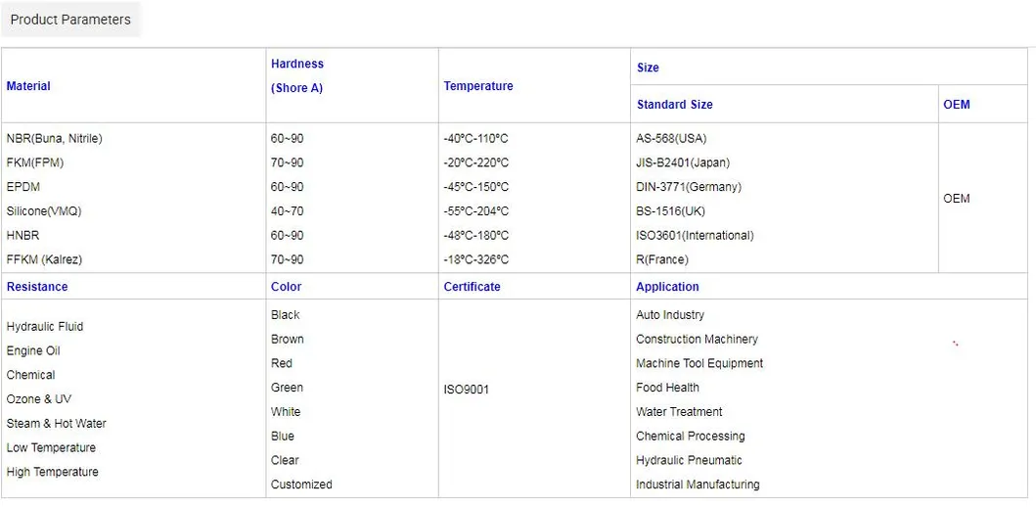Click the Standard Size subheader

coord(674,105)
